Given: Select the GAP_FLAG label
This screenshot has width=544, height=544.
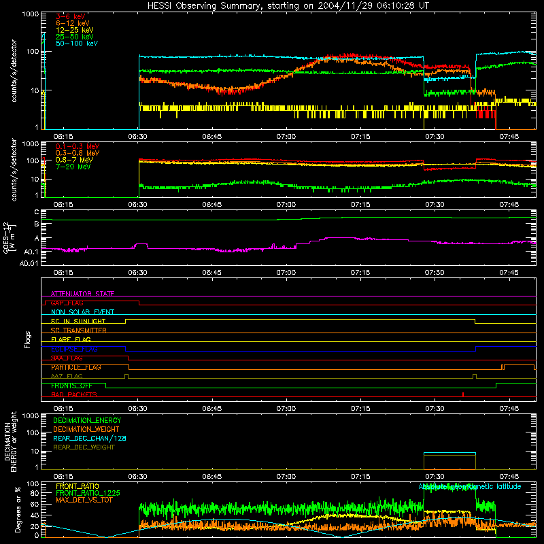Looking at the screenshot, I should tap(67, 303).
